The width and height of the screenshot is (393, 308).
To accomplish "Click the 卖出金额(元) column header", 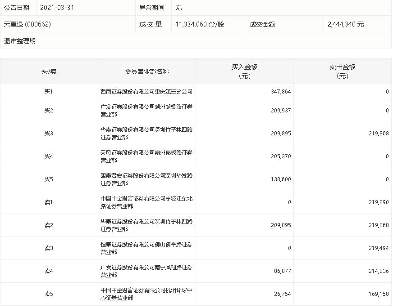I will [343, 71].
